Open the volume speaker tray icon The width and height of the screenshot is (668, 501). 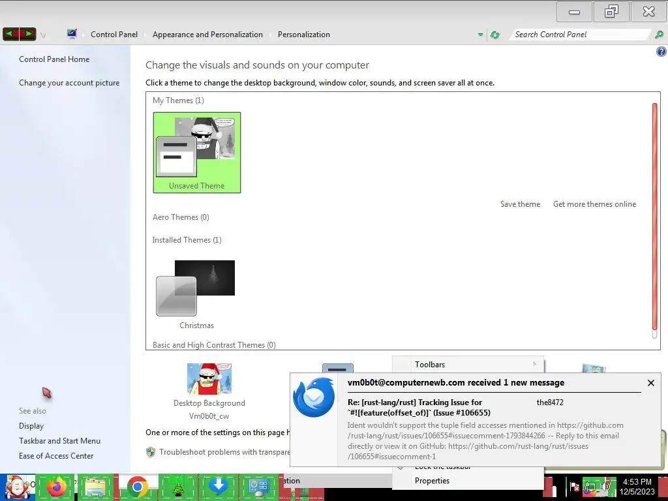(x=605, y=487)
